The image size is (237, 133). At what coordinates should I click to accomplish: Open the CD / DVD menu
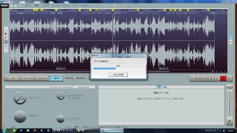56,5
